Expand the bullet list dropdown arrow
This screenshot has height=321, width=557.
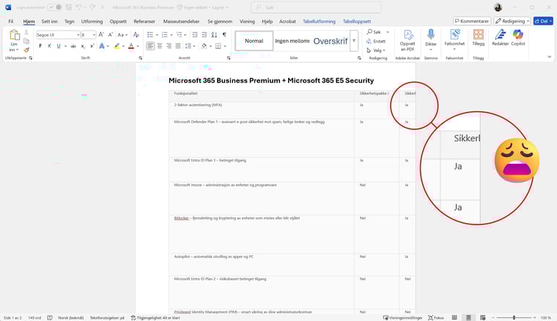pyautogui.click(x=157, y=34)
